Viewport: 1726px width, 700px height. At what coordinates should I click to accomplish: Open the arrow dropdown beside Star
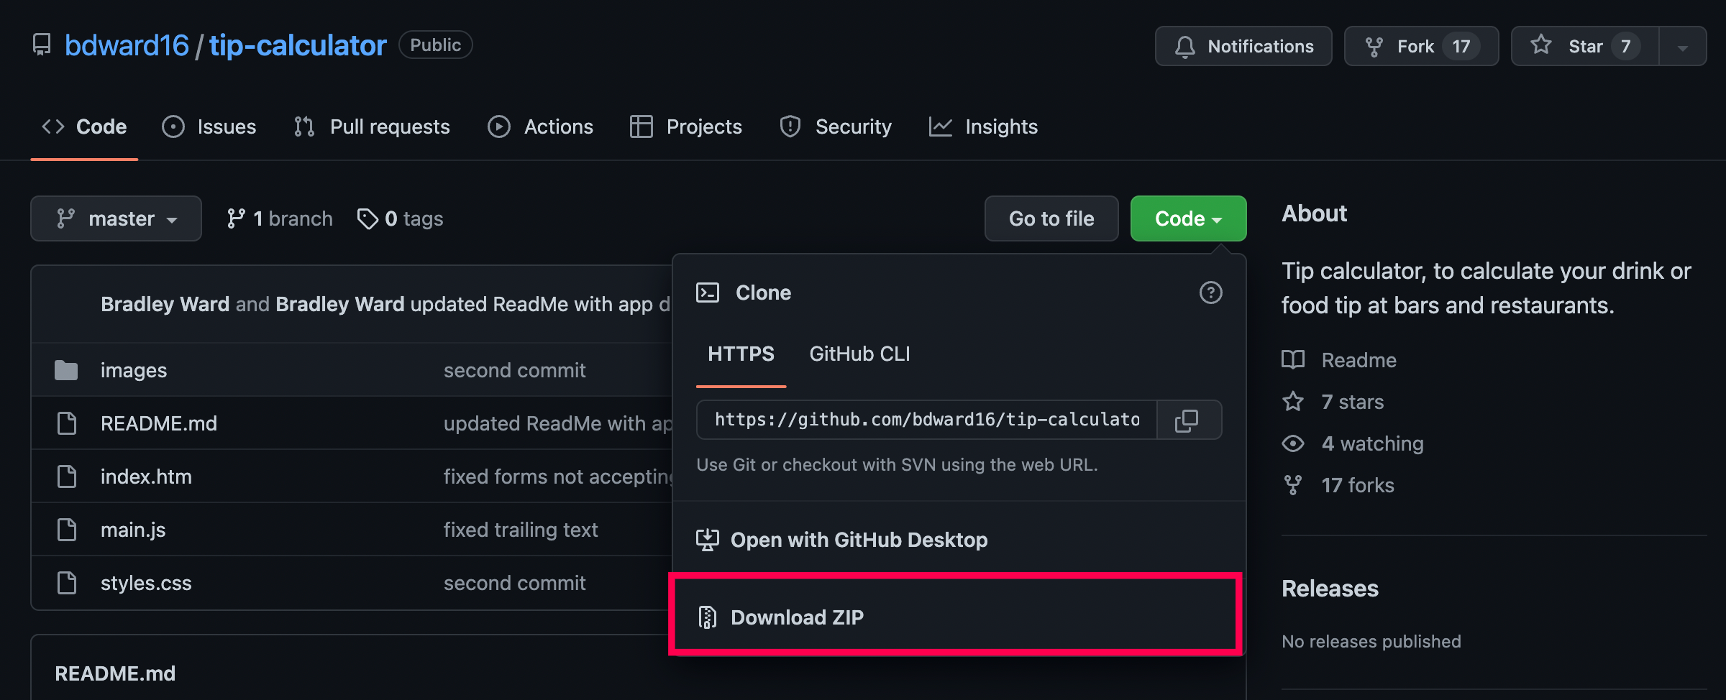1683,46
